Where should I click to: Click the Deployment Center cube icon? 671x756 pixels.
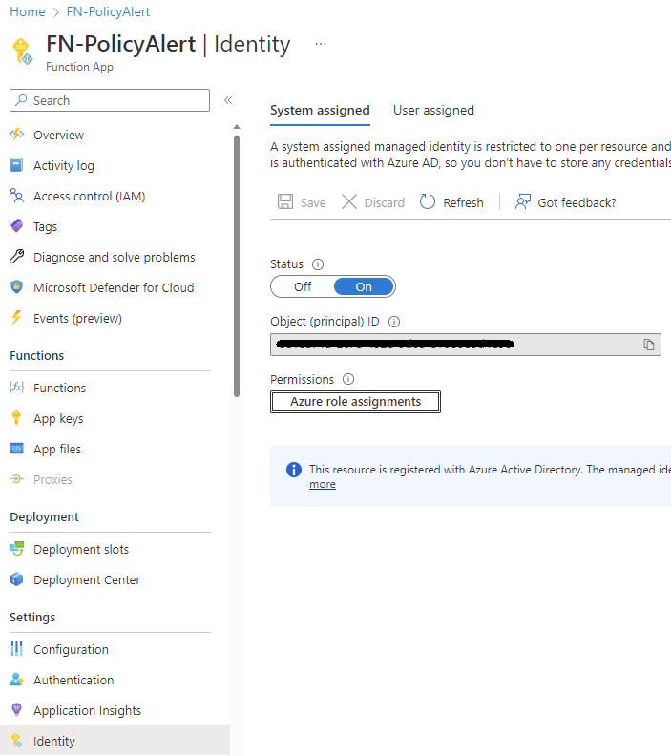pos(17,579)
